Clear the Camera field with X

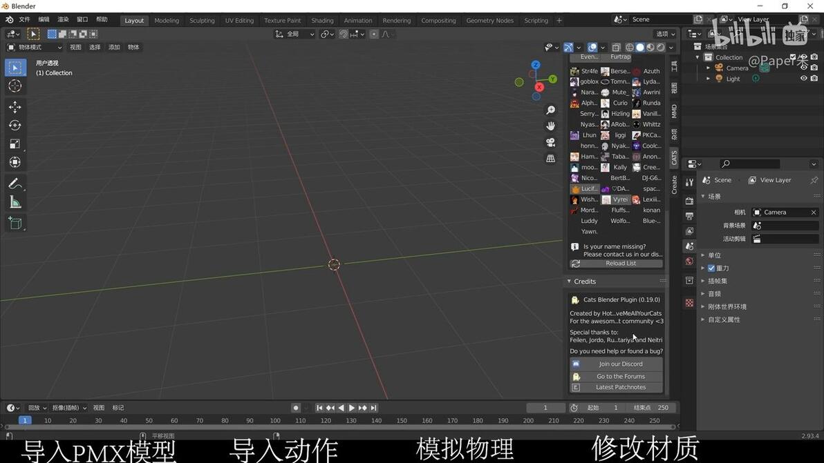point(814,213)
